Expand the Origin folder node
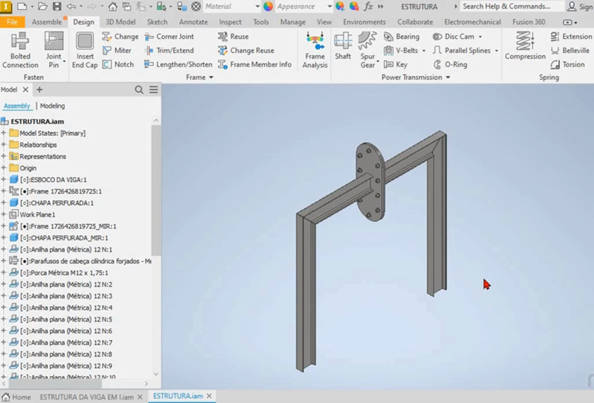This screenshot has width=594, height=403. pos(4,168)
